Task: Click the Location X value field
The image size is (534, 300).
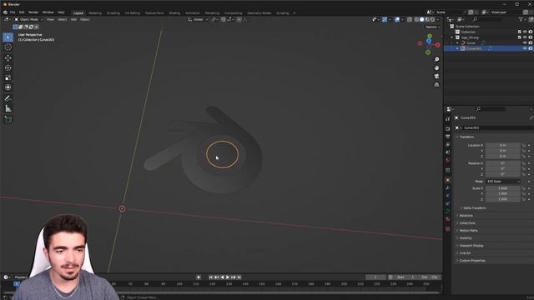Action: (503, 145)
